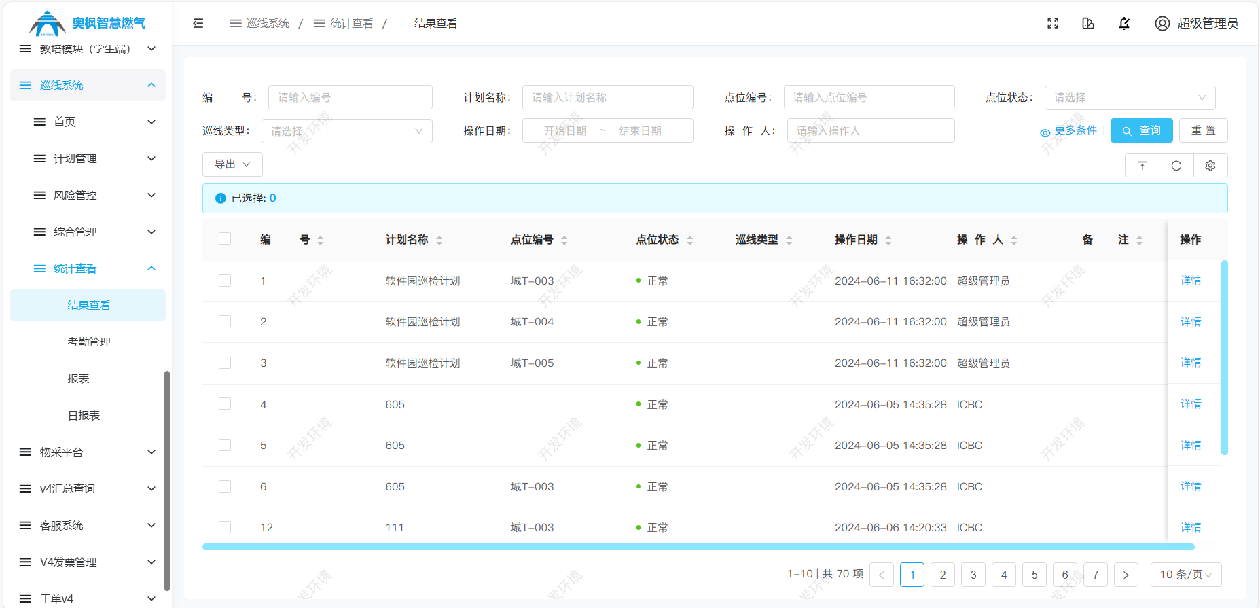Sort by 编号 column sort icon
The height and width of the screenshot is (608, 1260).
click(321, 240)
